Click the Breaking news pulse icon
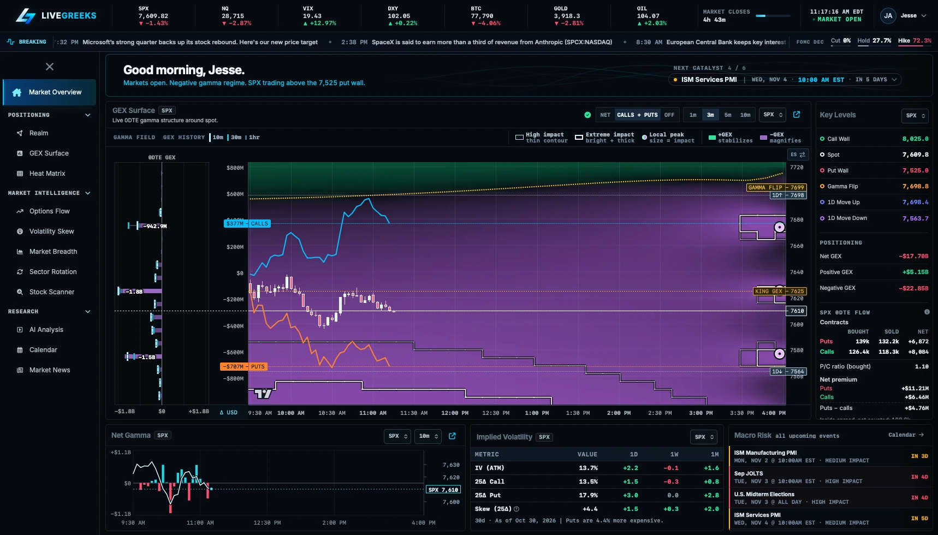 pyautogui.click(x=10, y=41)
